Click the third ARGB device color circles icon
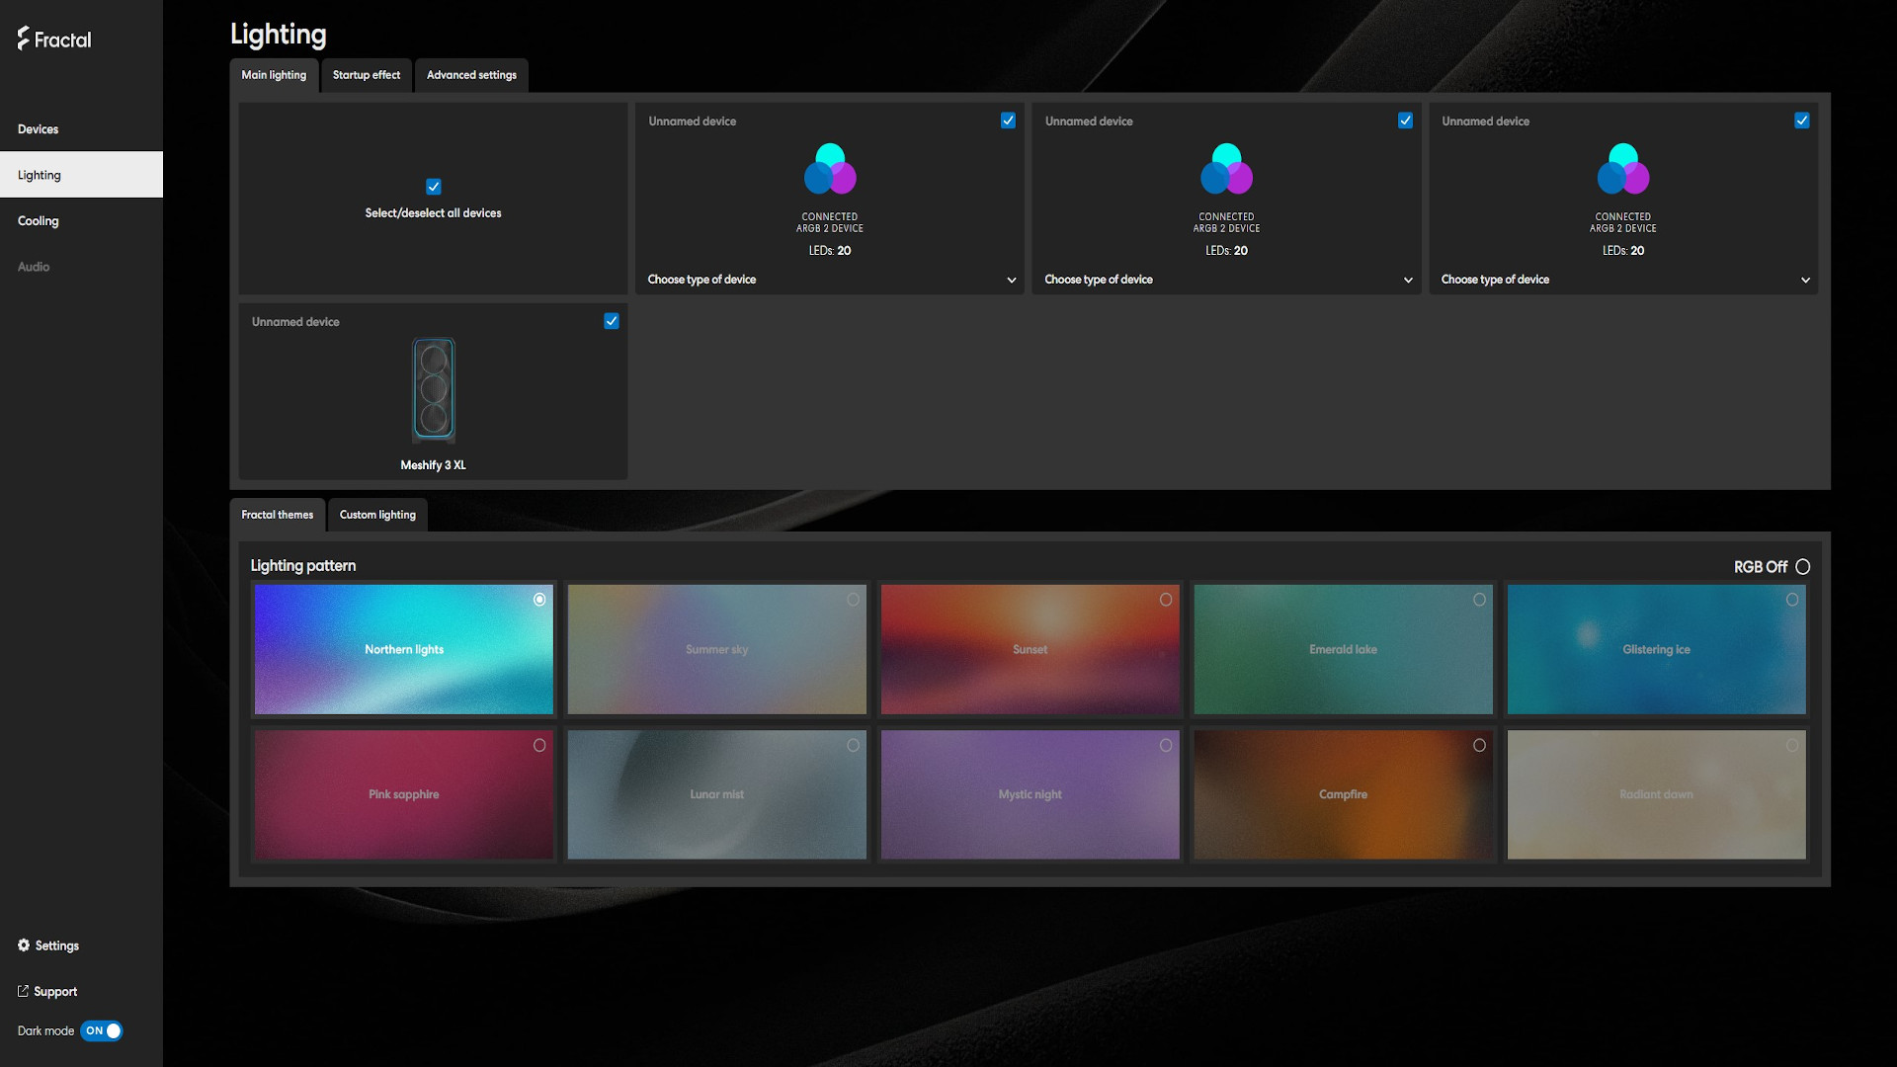1897x1067 pixels. (1623, 169)
